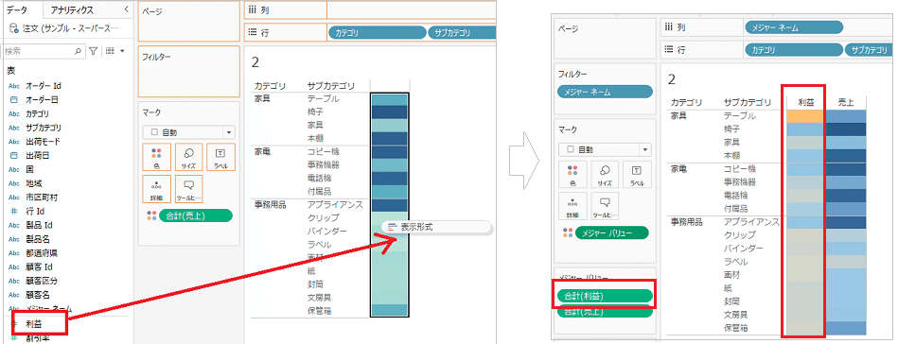
Task: Click ツールヒント tooltip card in left Marks panel
Action: coord(189,189)
